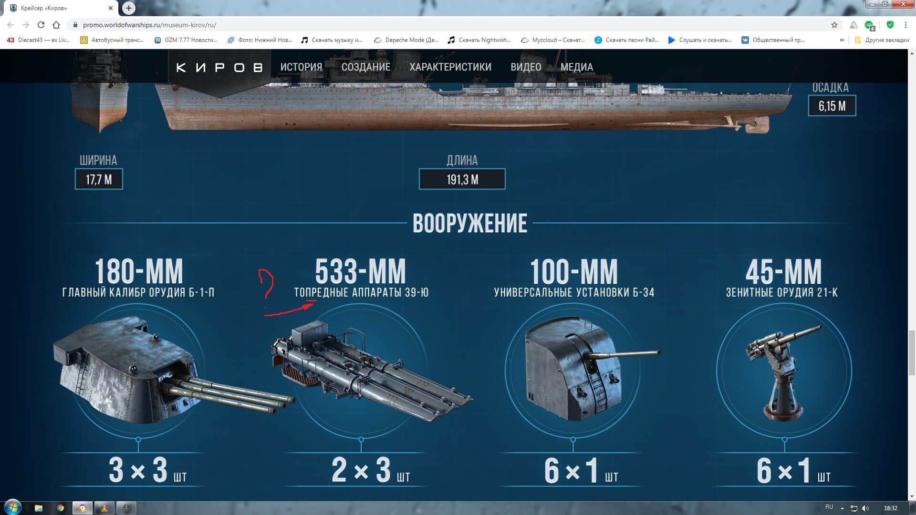Viewport: 916px width, 515px height.
Task: Open the ХАРАКТЕРИСТИКИ menu item
Action: click(x=450, y=67)
